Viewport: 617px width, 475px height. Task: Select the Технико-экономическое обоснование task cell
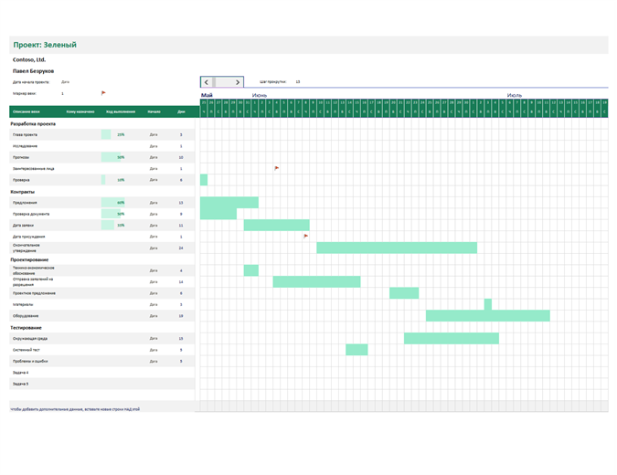click(34, 270)
